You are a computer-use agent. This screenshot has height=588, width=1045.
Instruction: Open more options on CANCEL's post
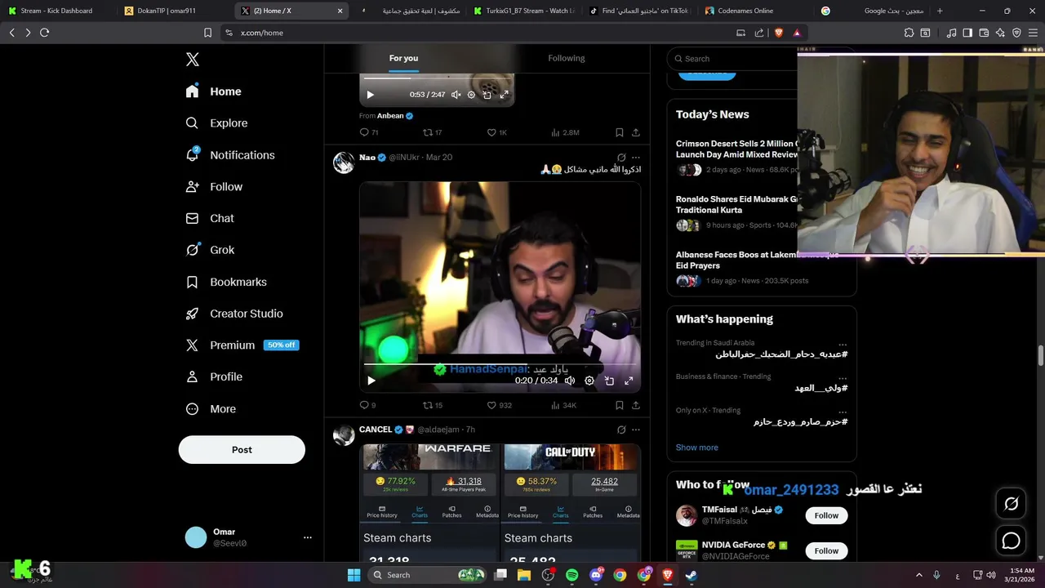[x=636, y=430]
